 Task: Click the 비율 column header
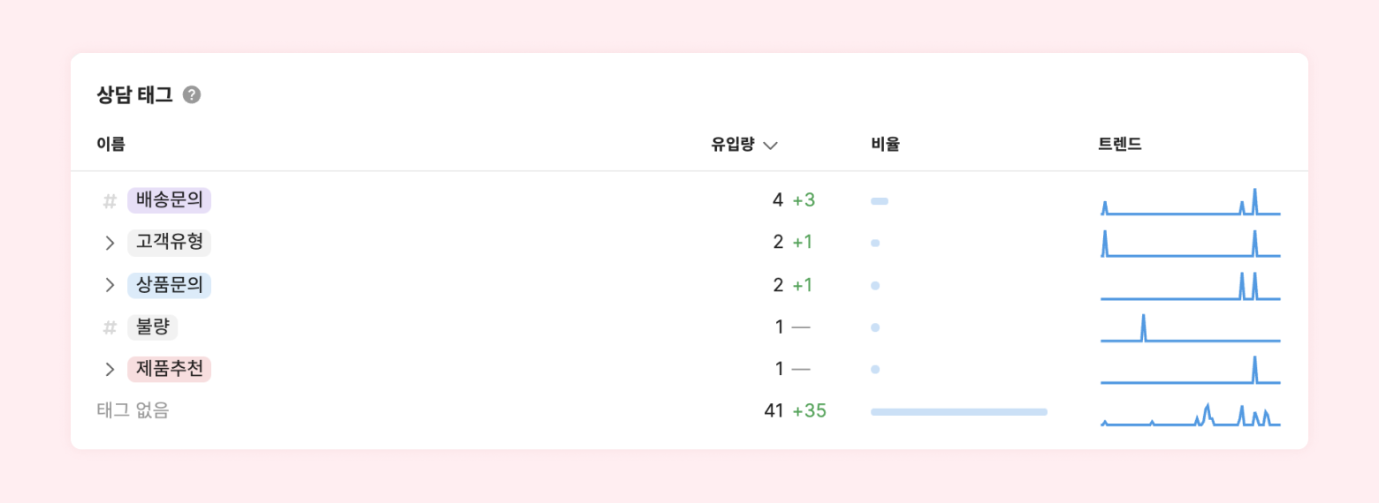885,145
